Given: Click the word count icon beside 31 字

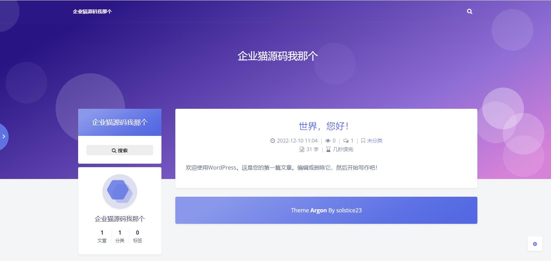Looking at the screenshot, I should pyautogui.click(x=302, y=149).
